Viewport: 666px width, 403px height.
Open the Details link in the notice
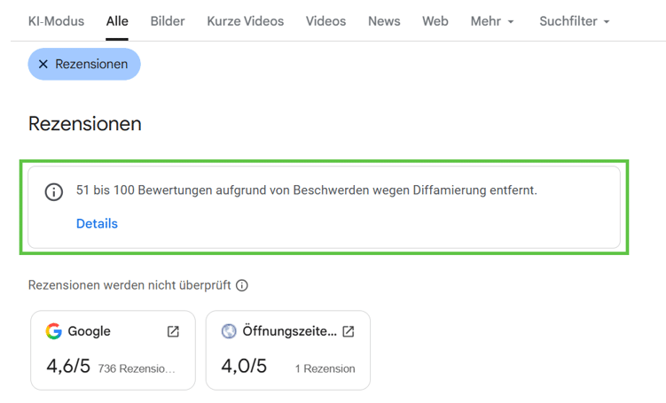[x=97, y=223]
